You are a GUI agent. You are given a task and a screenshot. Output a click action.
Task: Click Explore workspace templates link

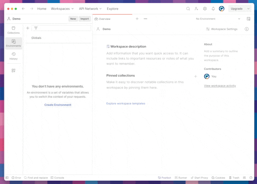coord(126,104)
